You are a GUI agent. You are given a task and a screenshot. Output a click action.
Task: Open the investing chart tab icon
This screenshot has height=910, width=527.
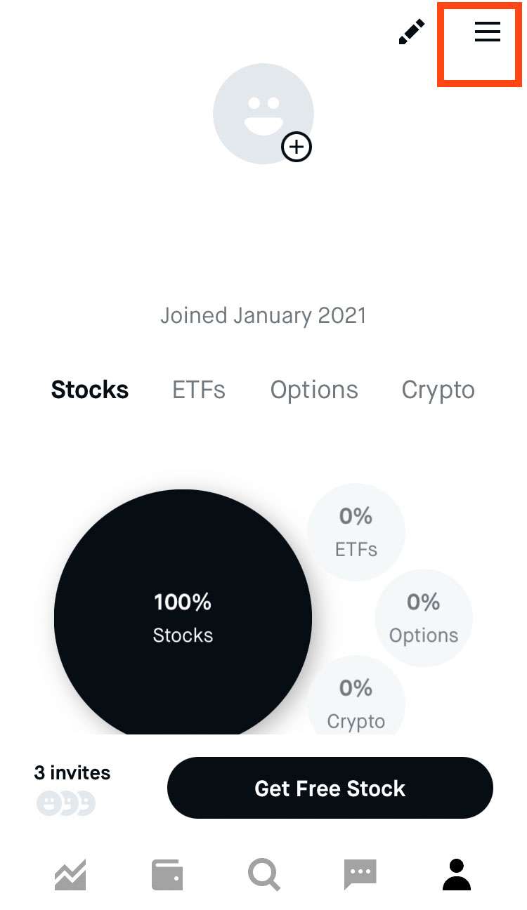[x=70, y=875]
